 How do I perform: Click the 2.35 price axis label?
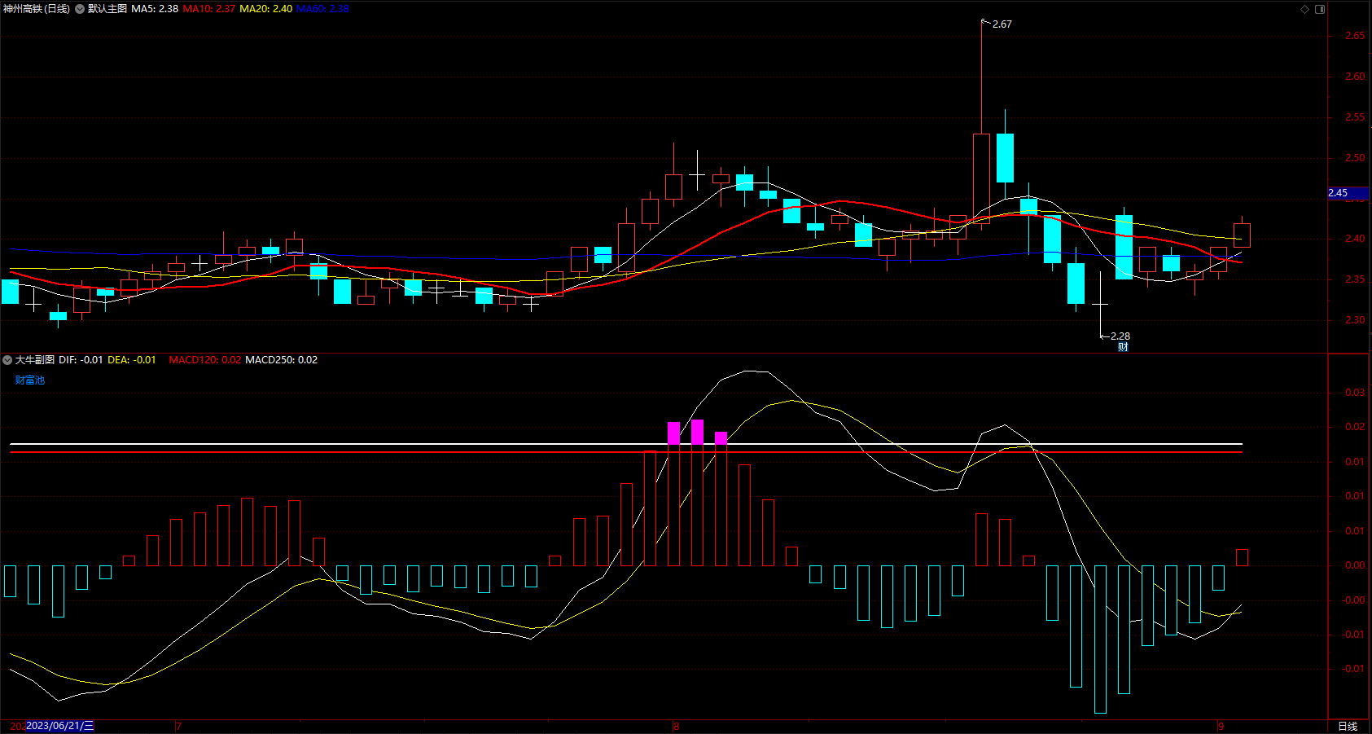[x=1355, y=279]
